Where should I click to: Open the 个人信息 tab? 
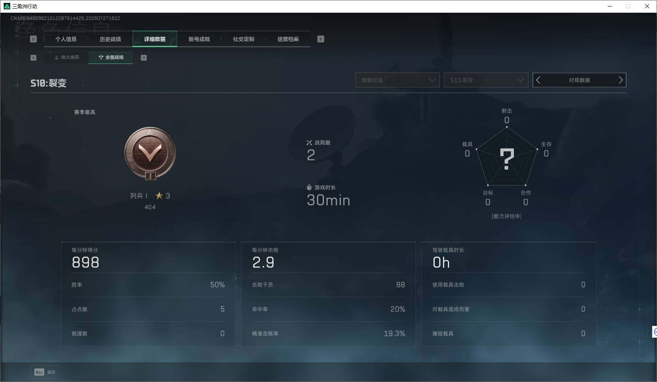pyautogui.click(x=66, y=39)
